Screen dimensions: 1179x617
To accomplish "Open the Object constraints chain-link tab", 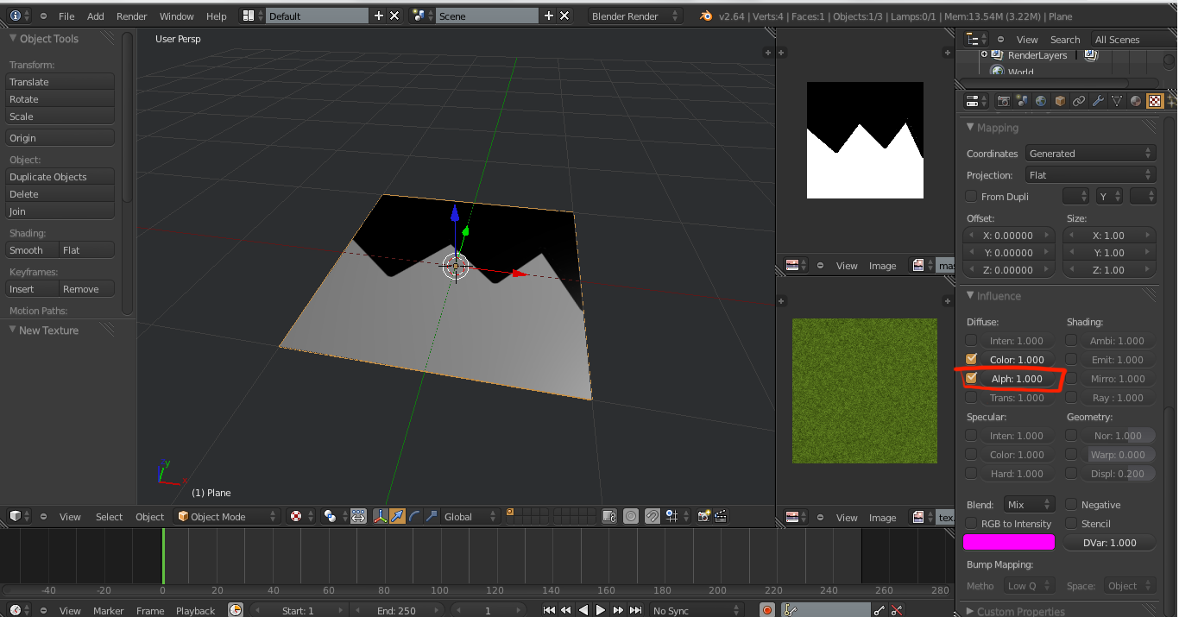I will (1079, 101).
